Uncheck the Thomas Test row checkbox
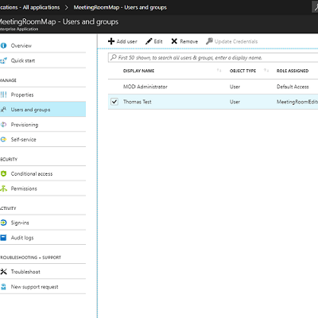Image resolution: width=318 pixels, height=318 pixels. (114, 102)
